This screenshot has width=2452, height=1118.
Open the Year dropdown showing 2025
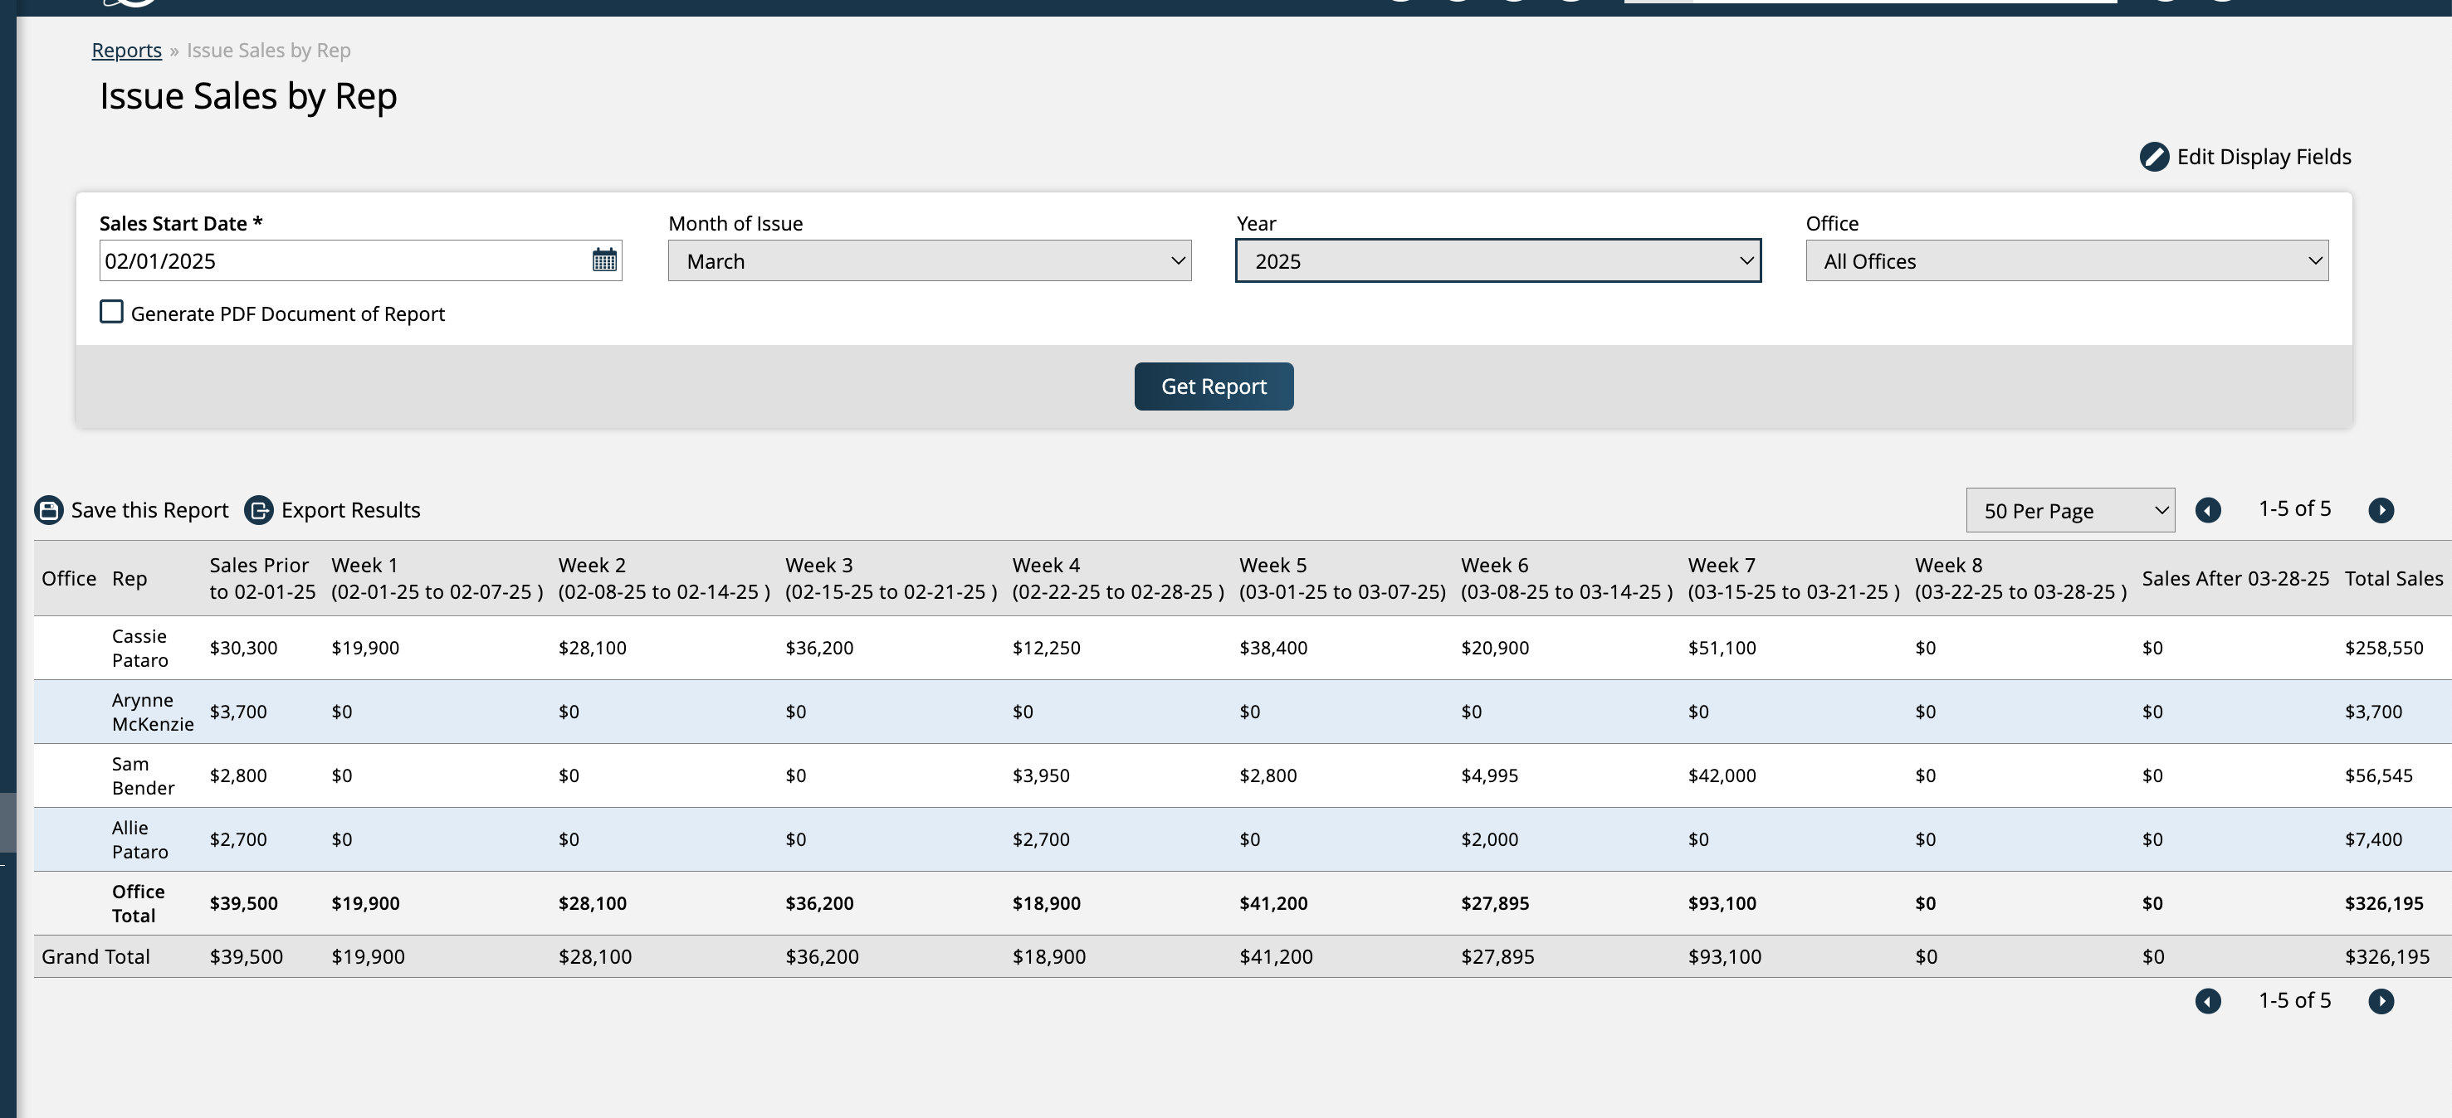coord(1498,260)
